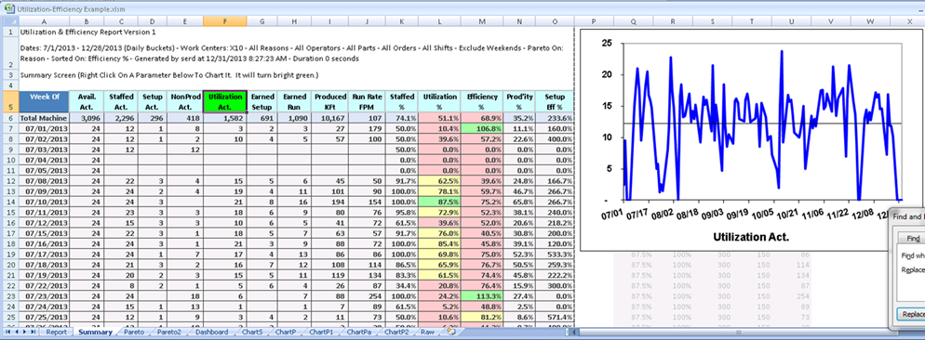
Task: Click the Find tab in Find dialog
Action: 913,238
